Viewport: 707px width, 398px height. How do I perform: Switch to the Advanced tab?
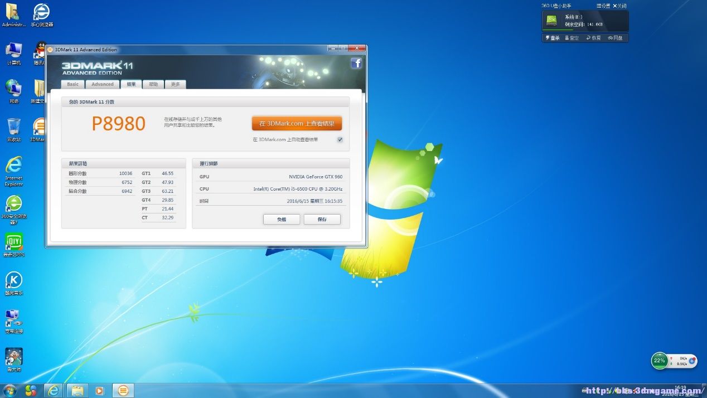(103, 84)
